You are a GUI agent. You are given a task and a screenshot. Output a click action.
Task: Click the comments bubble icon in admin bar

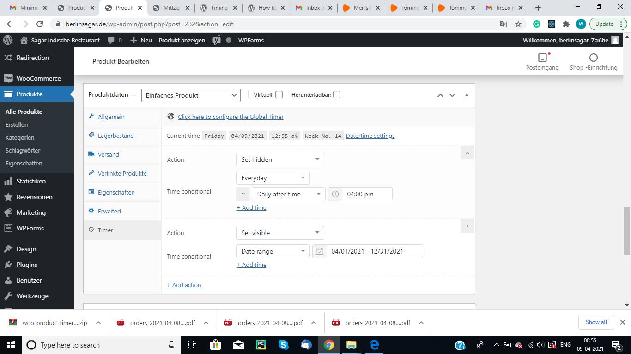coord(111,40)
